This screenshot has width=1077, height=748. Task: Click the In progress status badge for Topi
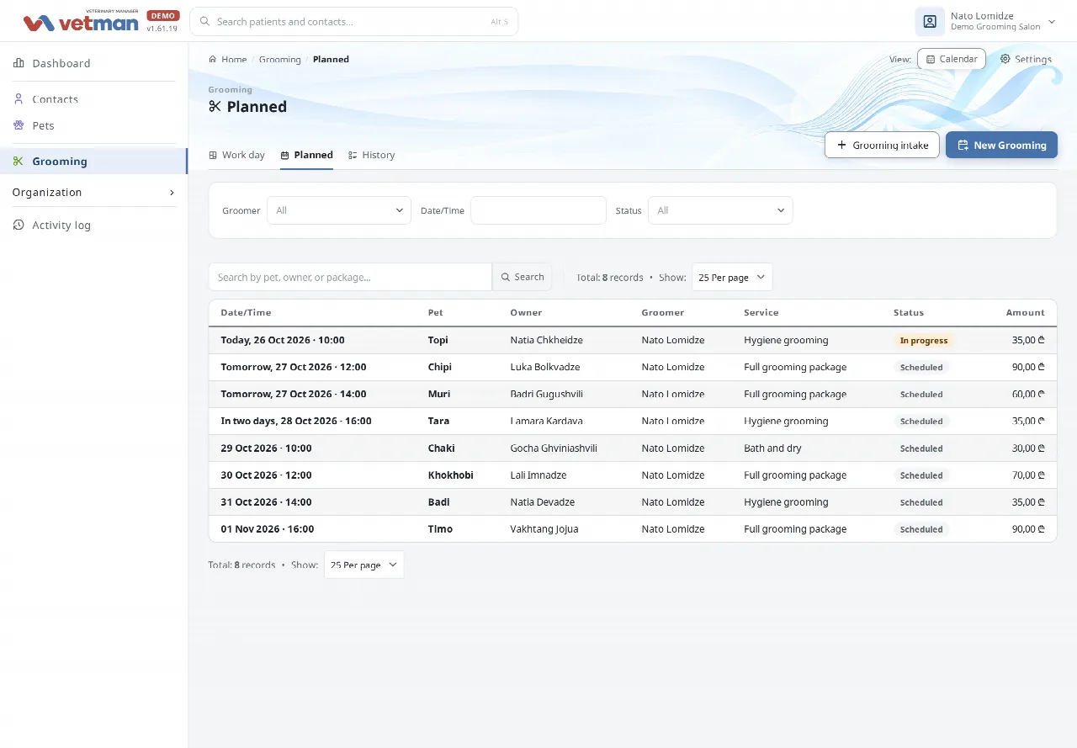click(923, 341)
